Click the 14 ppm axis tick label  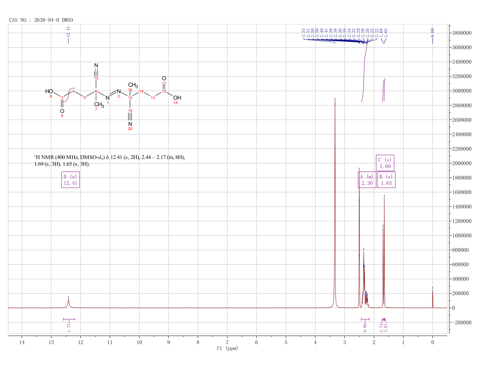(22, 342)
